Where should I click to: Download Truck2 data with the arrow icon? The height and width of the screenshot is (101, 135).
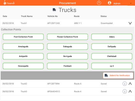click(x=125, y=84)
